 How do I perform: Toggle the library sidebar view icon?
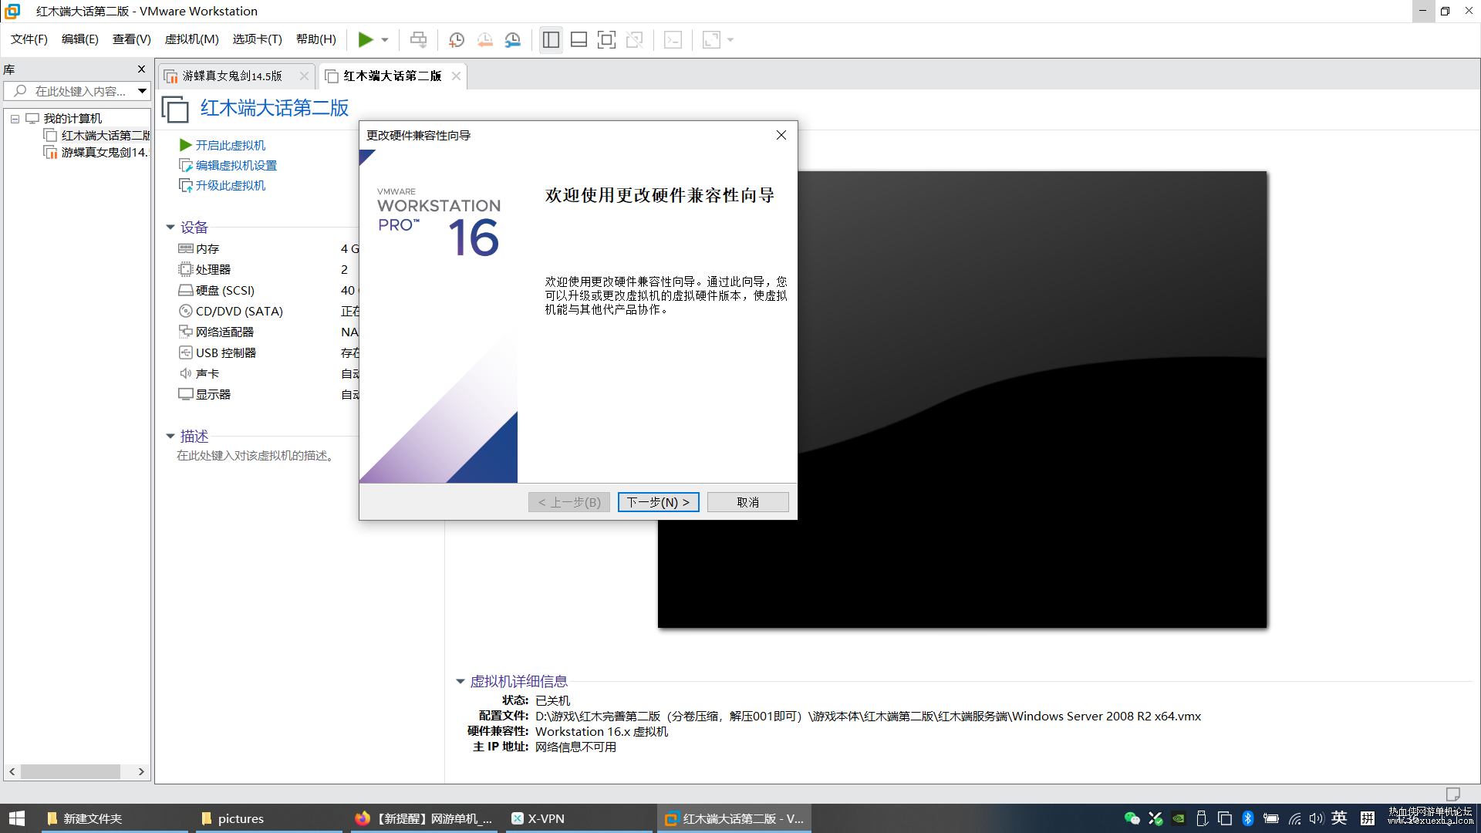[x=551, y=39]
